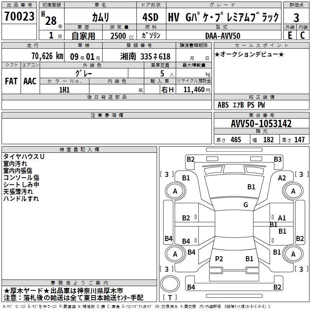Click inspector note 室内汚れ
This screenshot has height=311, width=311.
15,164
